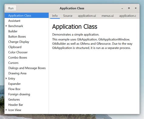Maximize the Application Class window
This screenshot has height=119, width=144.
[129, 8]
